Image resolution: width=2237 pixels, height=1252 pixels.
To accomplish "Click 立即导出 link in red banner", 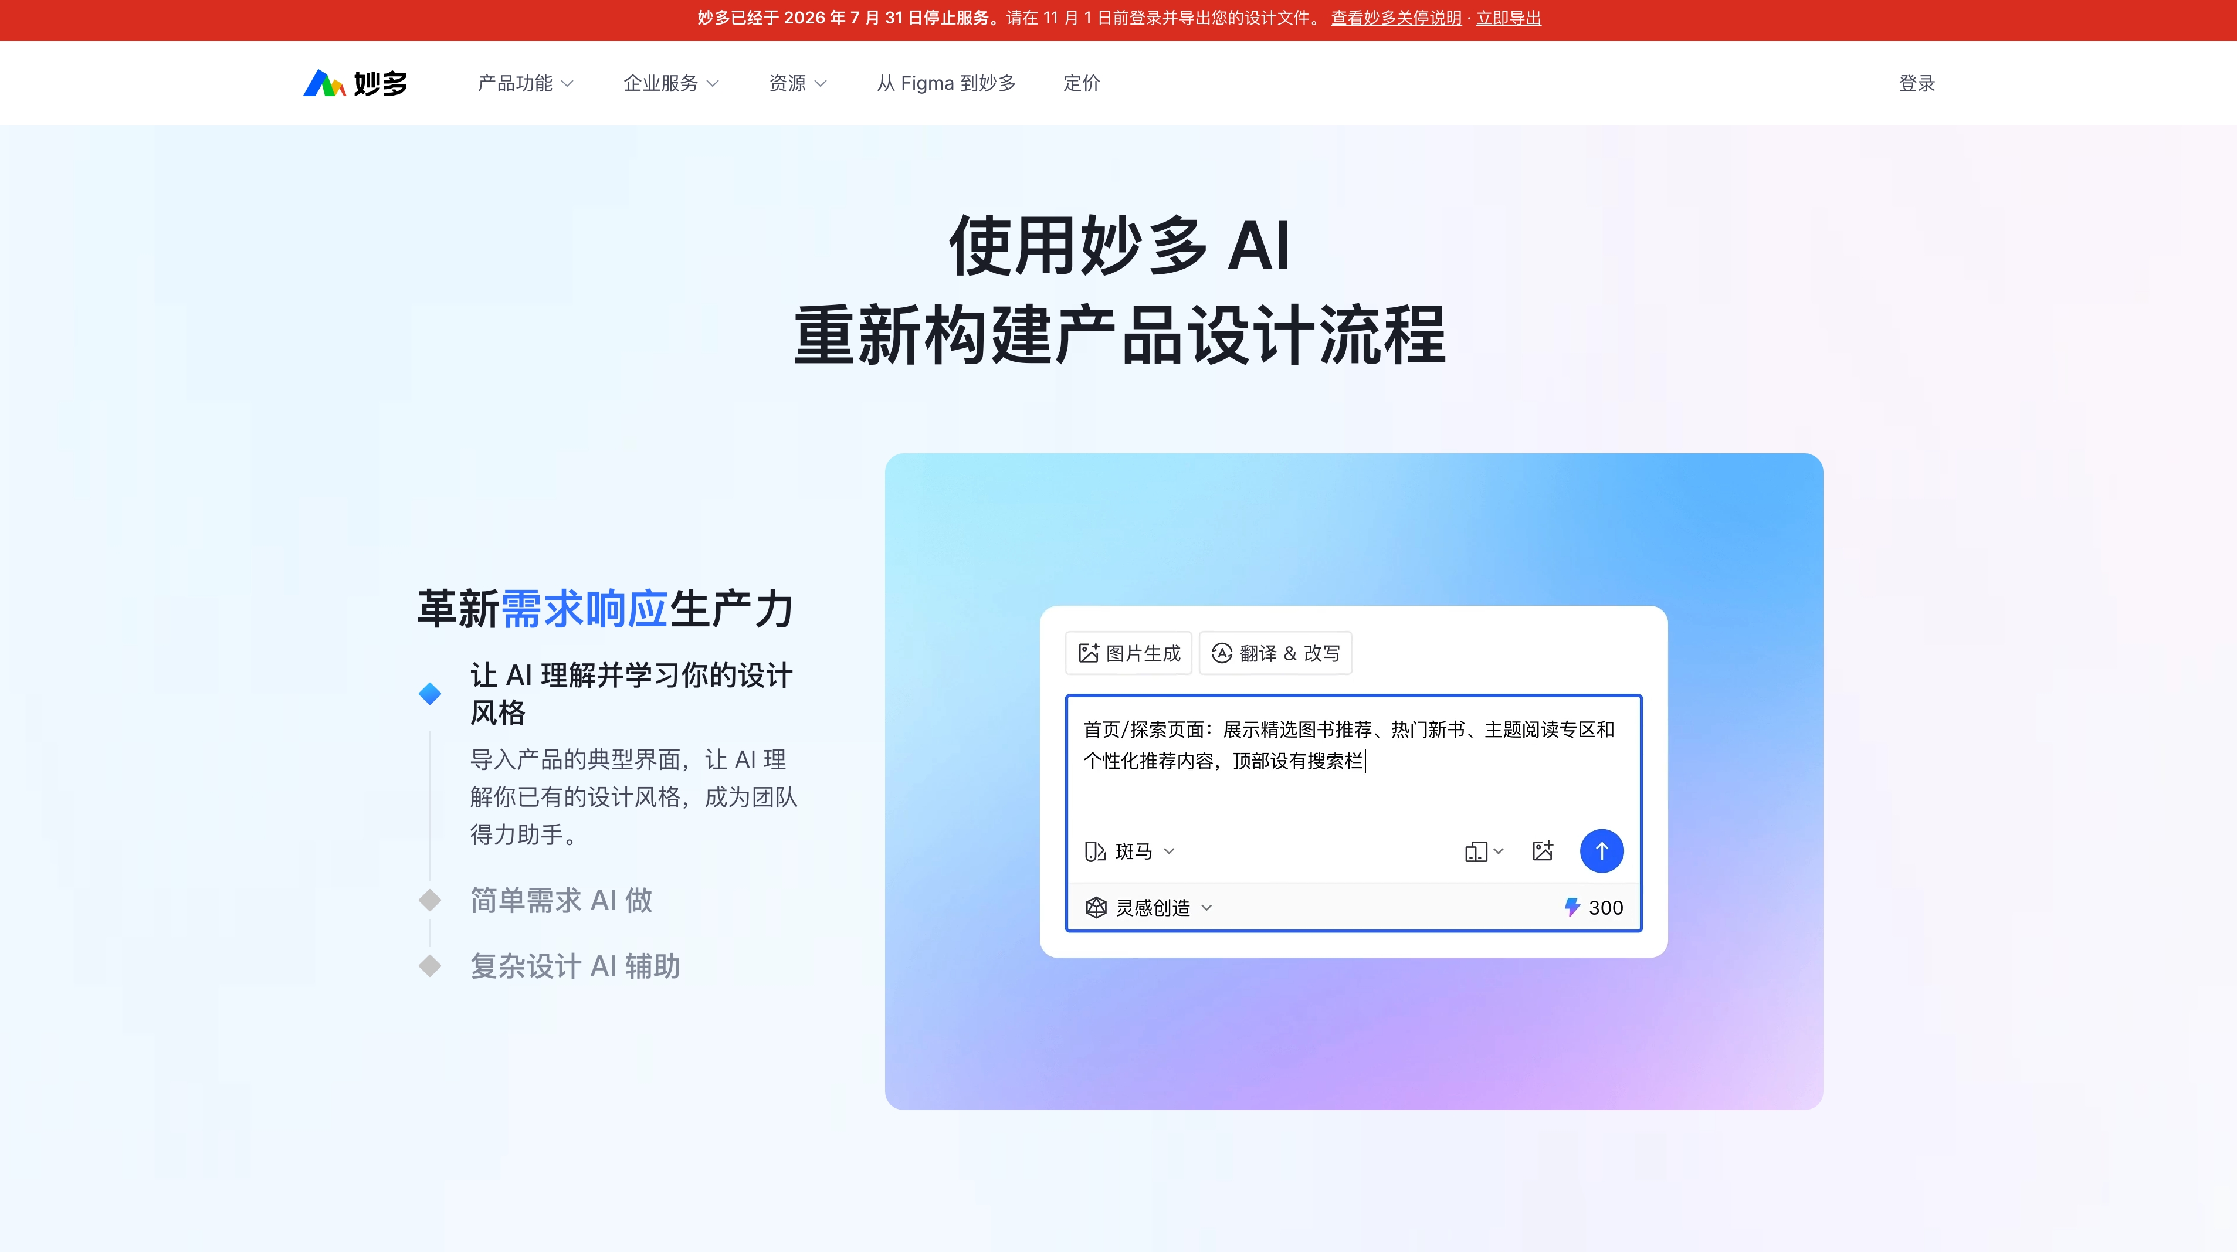I will (1509, 18).
